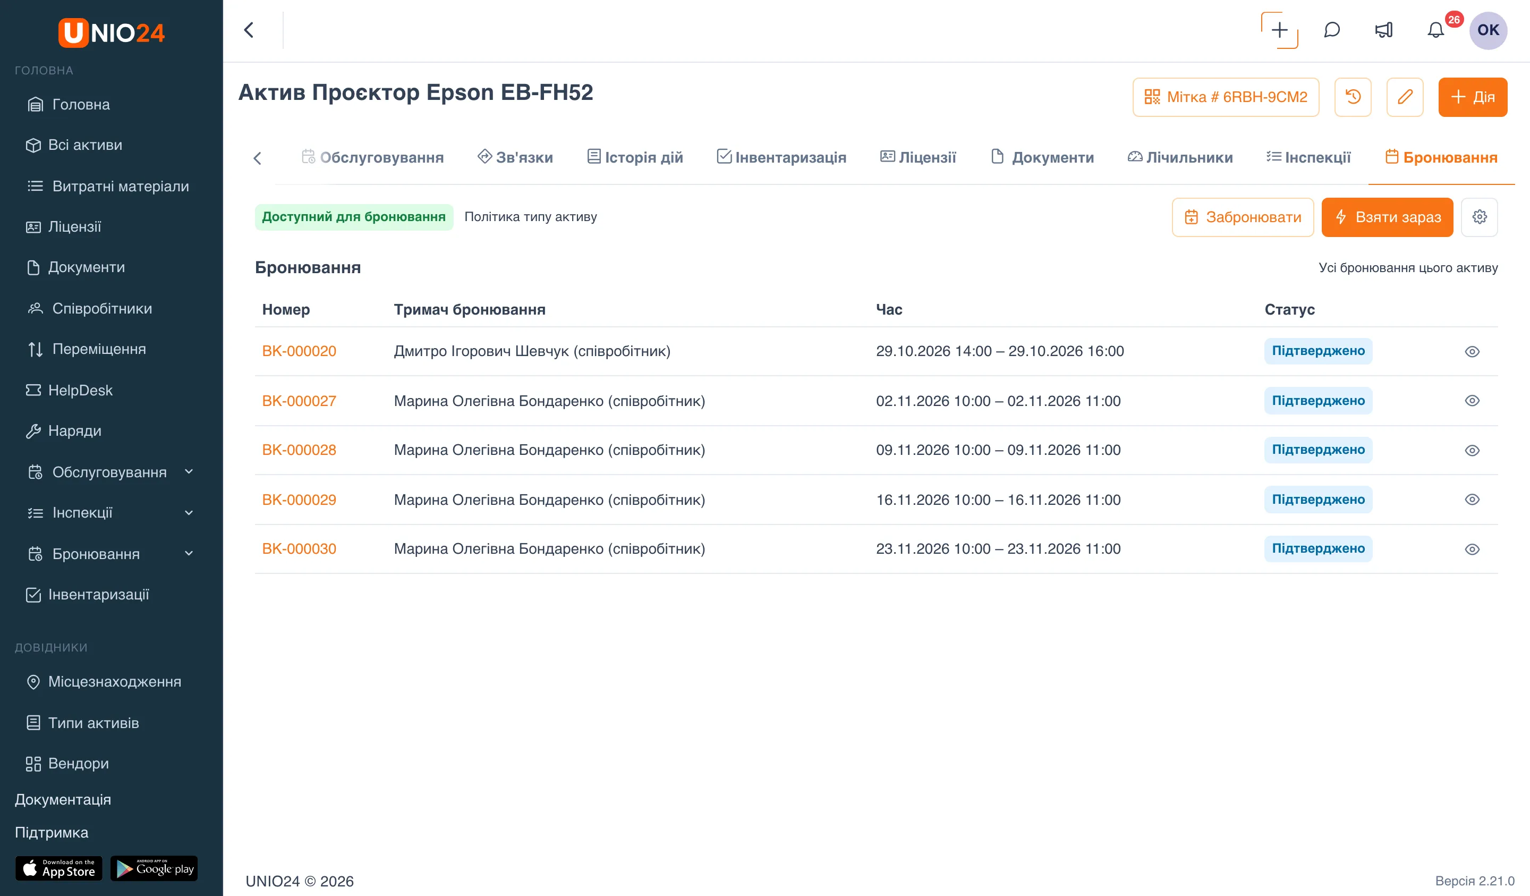Go back using top arrow icon
The height and width of the screenshot is (896, 1530).
[249, 30]
